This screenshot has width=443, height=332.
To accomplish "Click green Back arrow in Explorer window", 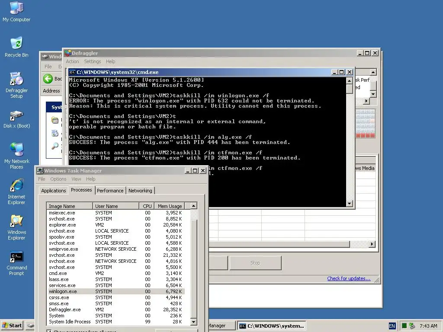I will pos(48,79).
